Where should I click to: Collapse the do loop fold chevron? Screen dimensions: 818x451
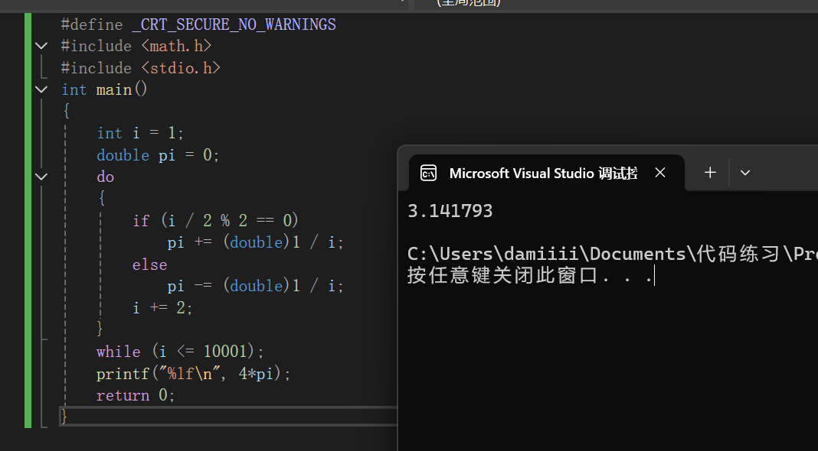tap(41, 177)
